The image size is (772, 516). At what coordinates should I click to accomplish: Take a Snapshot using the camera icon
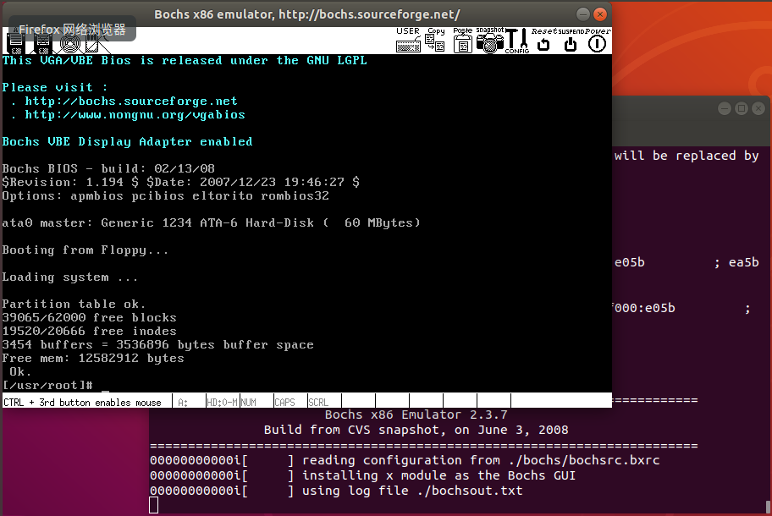[489, 42]
